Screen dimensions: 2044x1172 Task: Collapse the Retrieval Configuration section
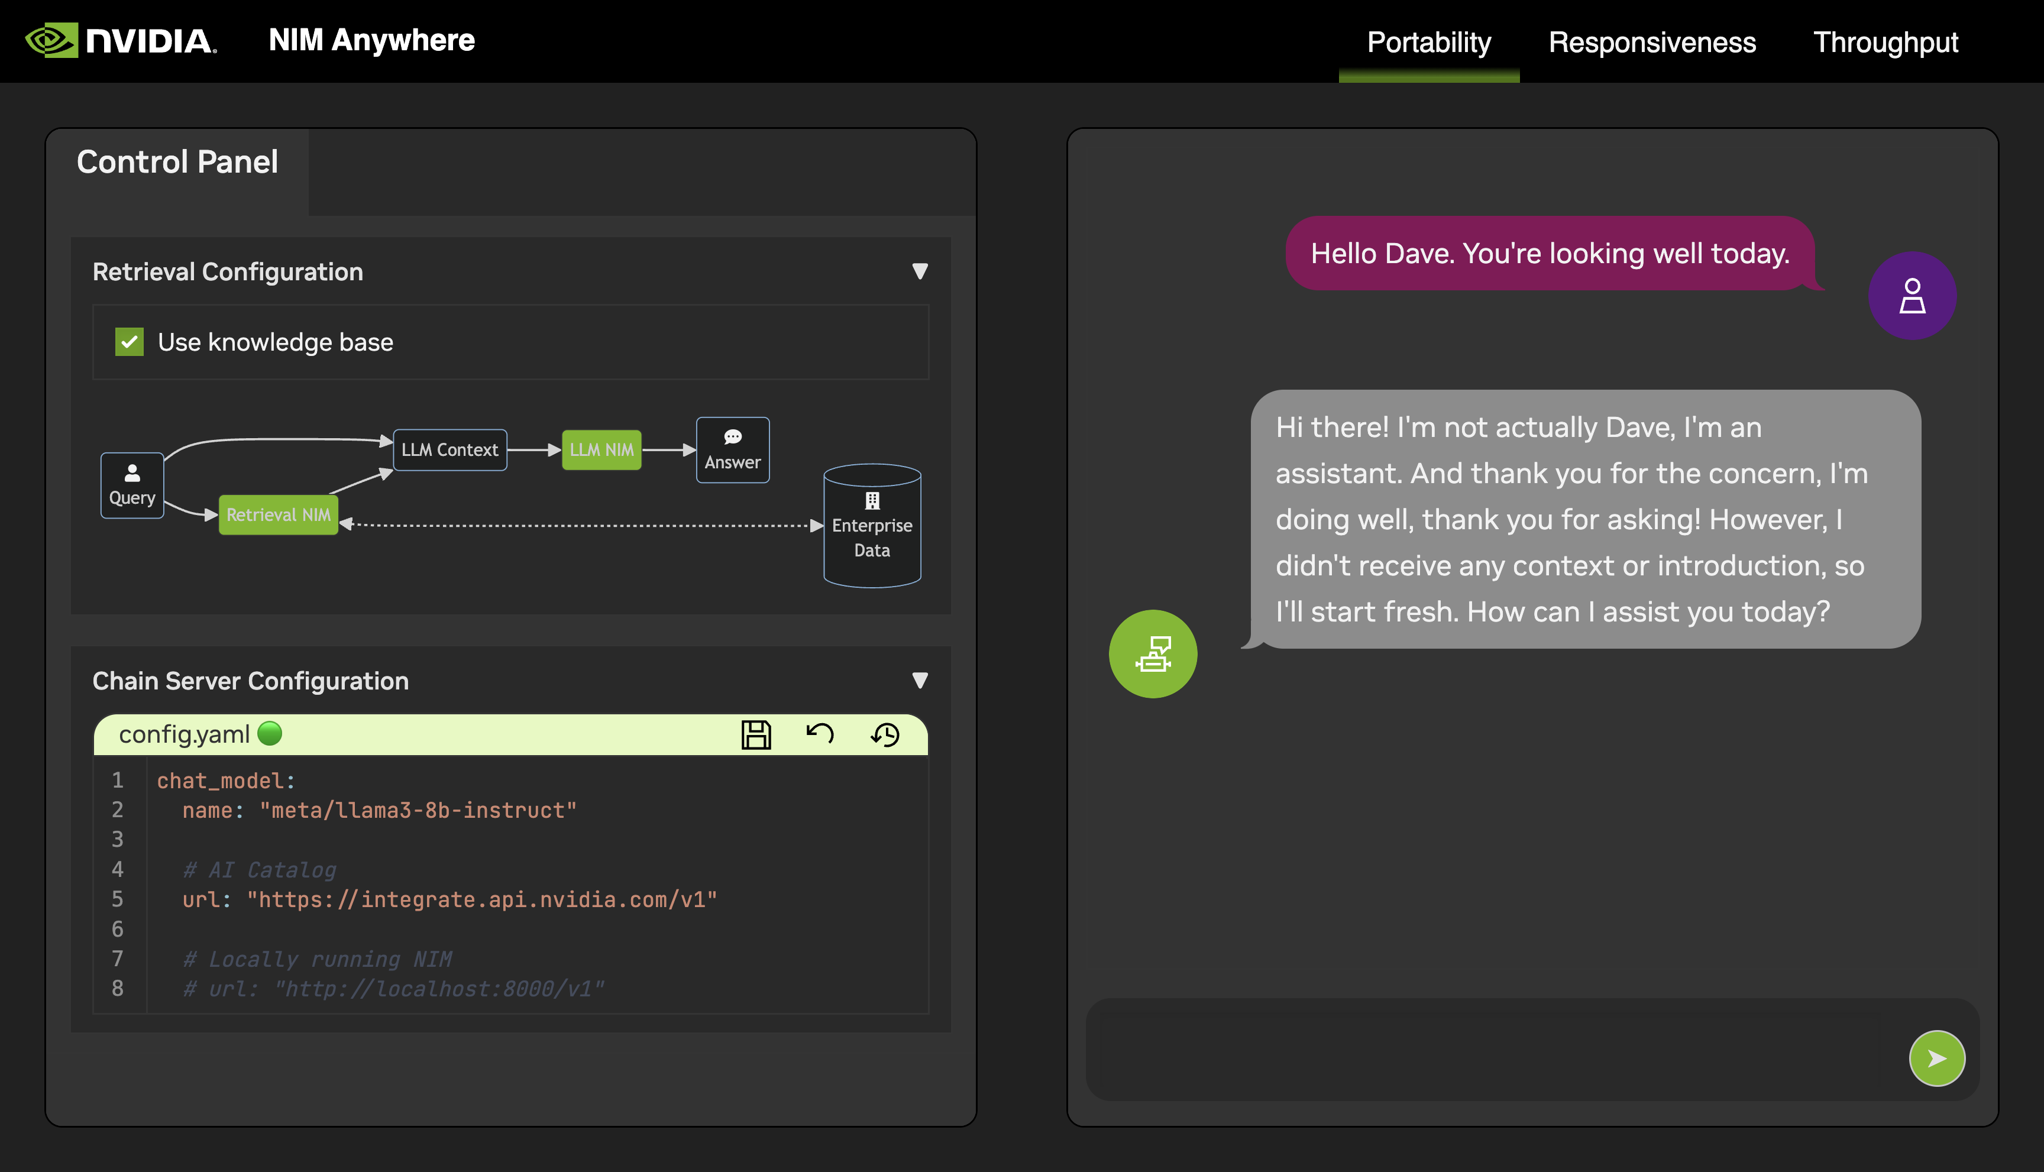click(919, 271)
